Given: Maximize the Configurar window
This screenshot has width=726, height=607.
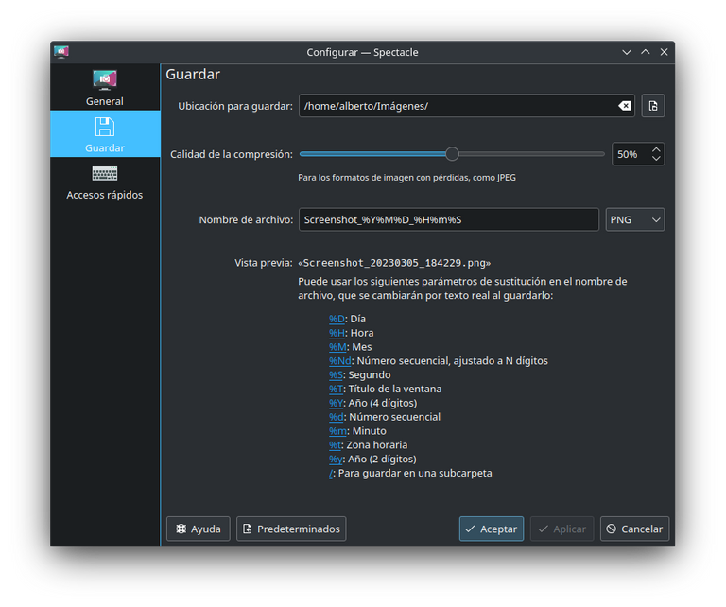Looking at the screenshot, I should coord(646,52).
